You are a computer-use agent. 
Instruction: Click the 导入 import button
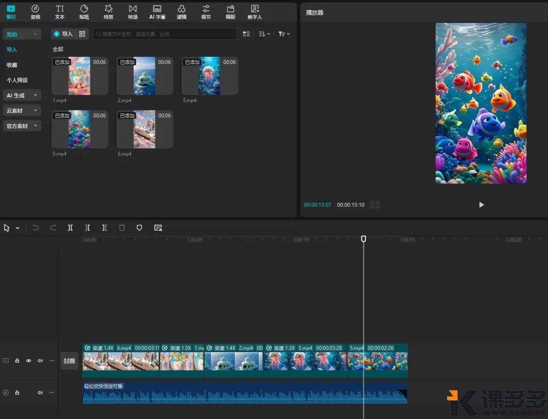tap(63, 34)
